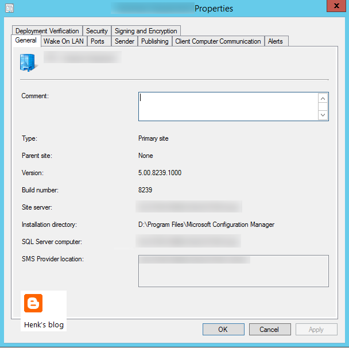Viewport: 349px width, 348px height.
Task: Open the Signing and Encryption tab
Action: [146, 31]
